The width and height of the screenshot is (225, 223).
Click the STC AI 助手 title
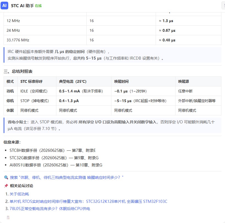(22, 6)
